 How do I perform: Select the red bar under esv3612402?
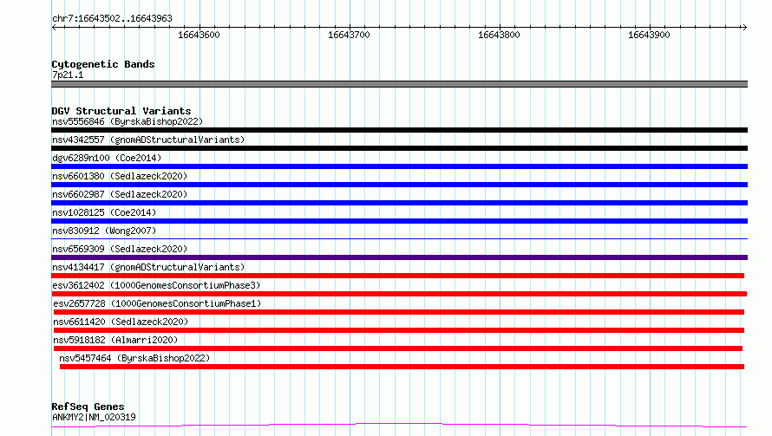(399, 294)
